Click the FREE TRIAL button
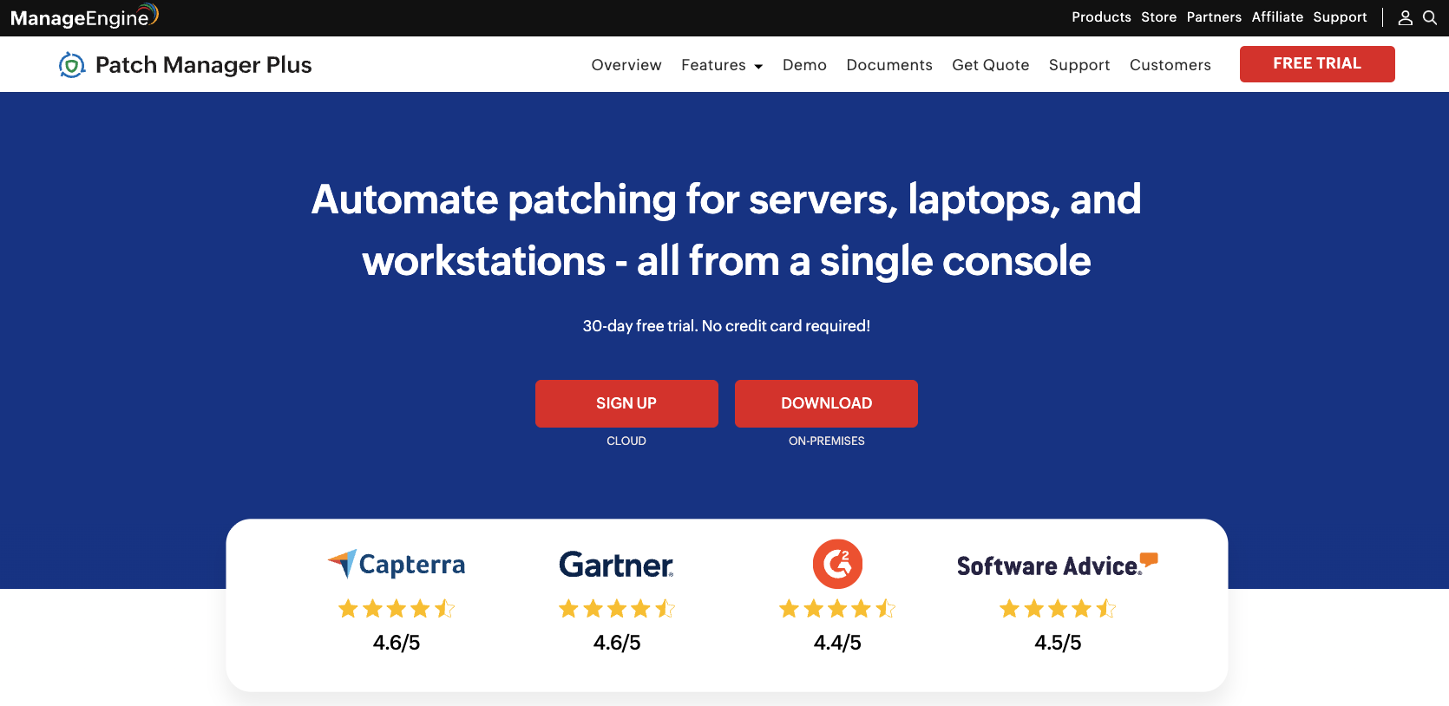This screenshot has height=706, width=1449. [1317, 64]
